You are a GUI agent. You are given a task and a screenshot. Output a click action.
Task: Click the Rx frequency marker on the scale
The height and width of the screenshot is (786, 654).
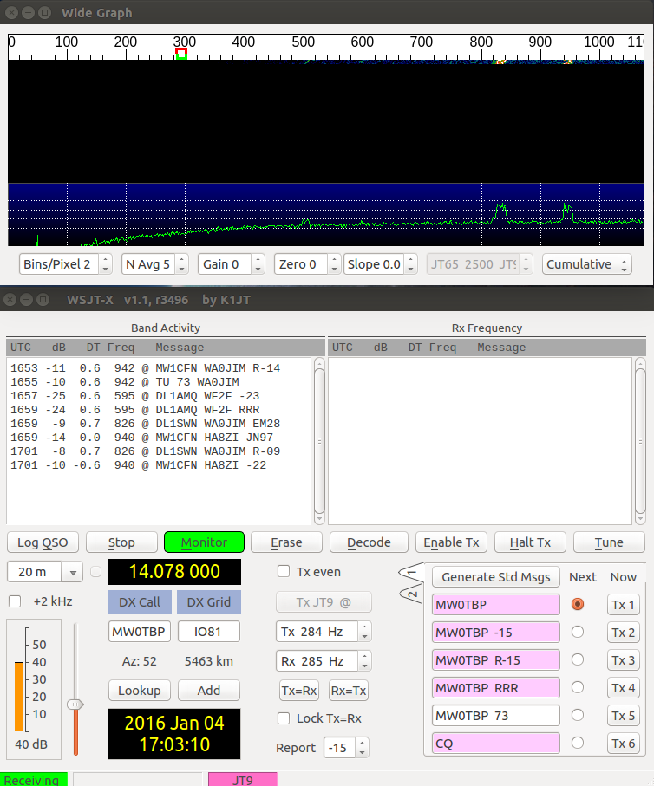181,54
